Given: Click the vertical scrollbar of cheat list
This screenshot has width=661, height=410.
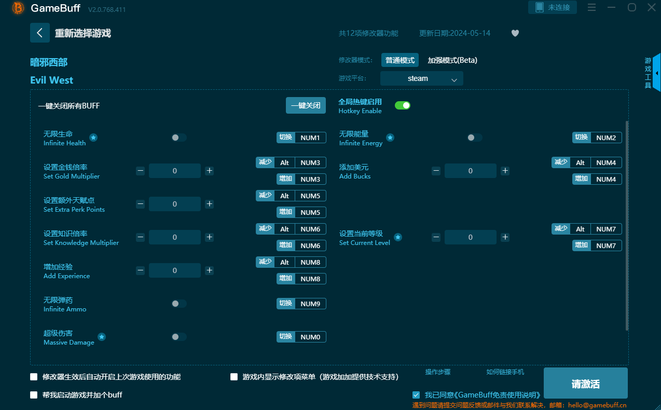Looking at the screenshot, I should [627, 226].
